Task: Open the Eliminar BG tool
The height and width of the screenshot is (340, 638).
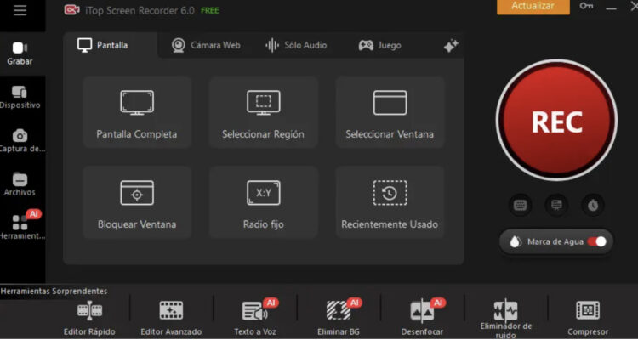Action: click(x=339, y=318)
